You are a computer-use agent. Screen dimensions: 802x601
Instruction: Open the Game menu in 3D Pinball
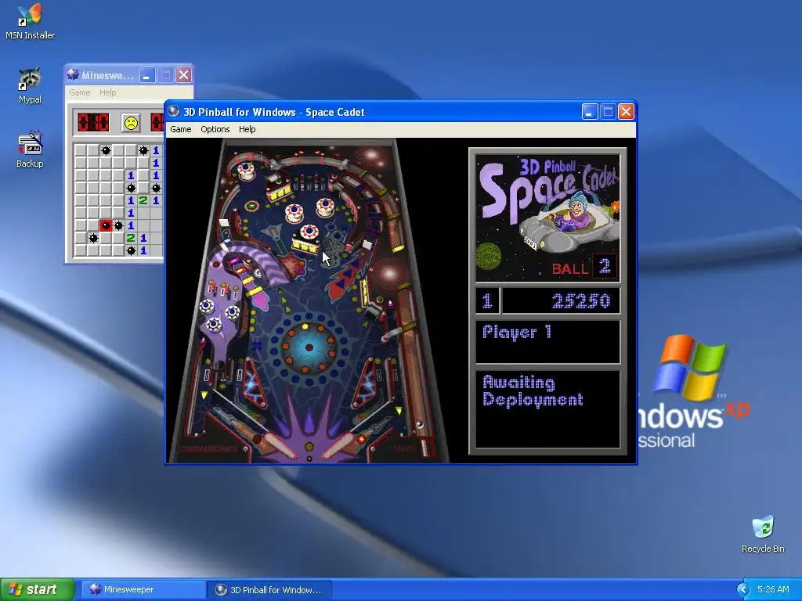pos(181,129)
